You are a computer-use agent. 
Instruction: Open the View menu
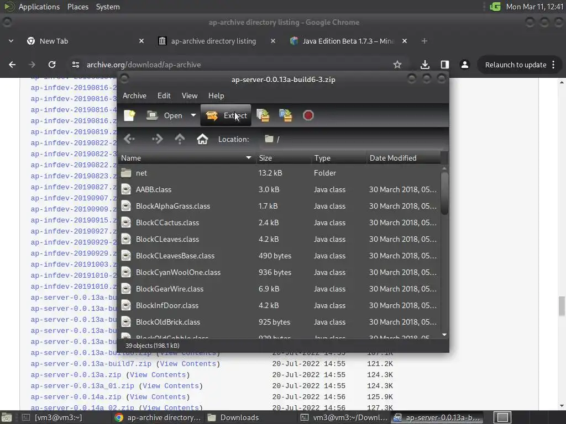pyautogui.click(x=190, y=96)
